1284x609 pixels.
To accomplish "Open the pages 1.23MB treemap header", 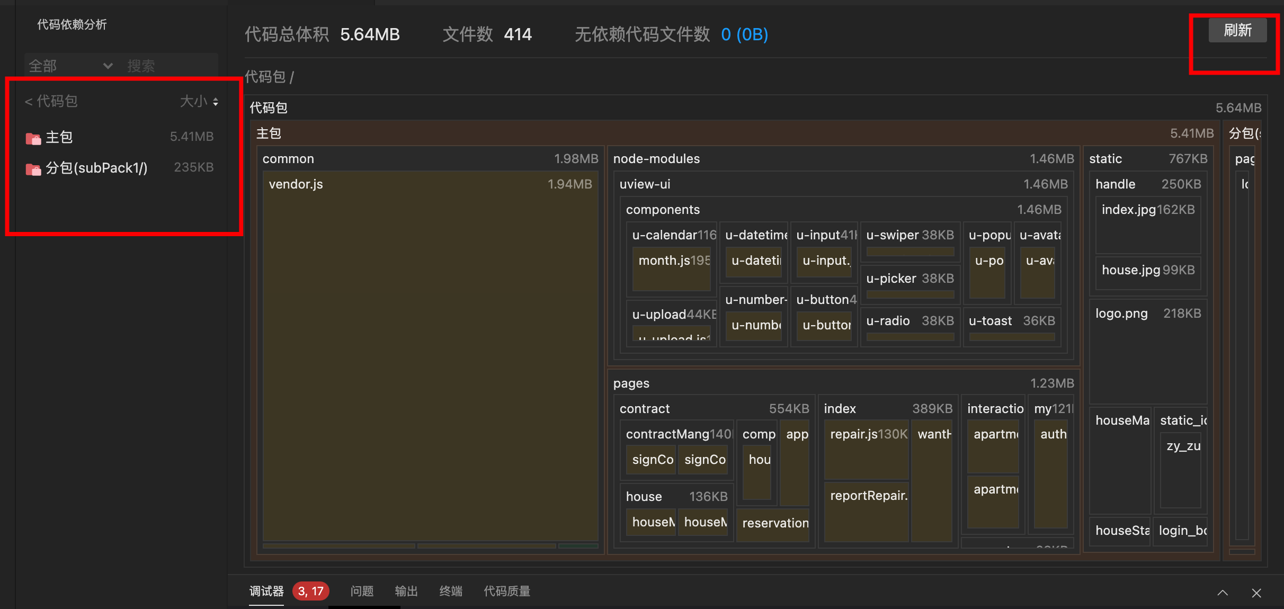I will click(x=843, y=383).
